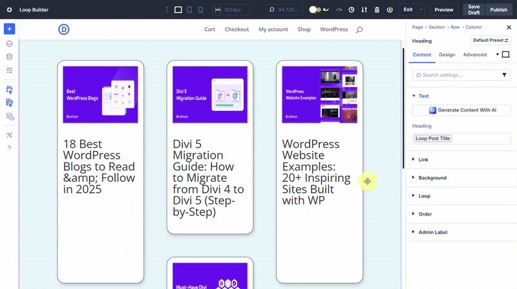Screen dimensions: 517x289
Task: Open the Shop menu link
Action: pos(304,29)
